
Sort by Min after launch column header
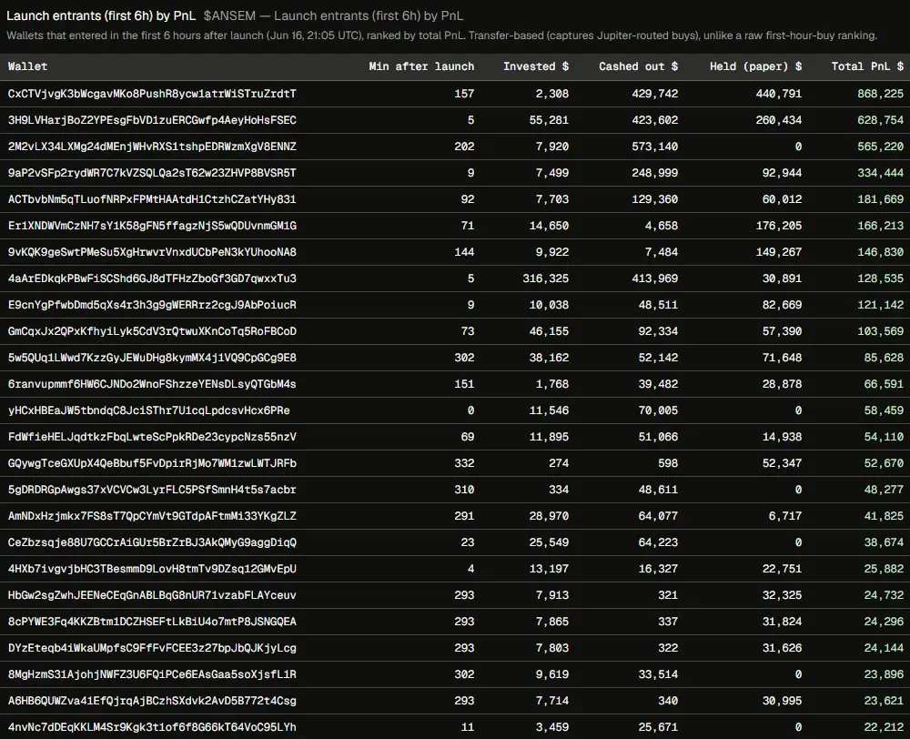(421, 66)
